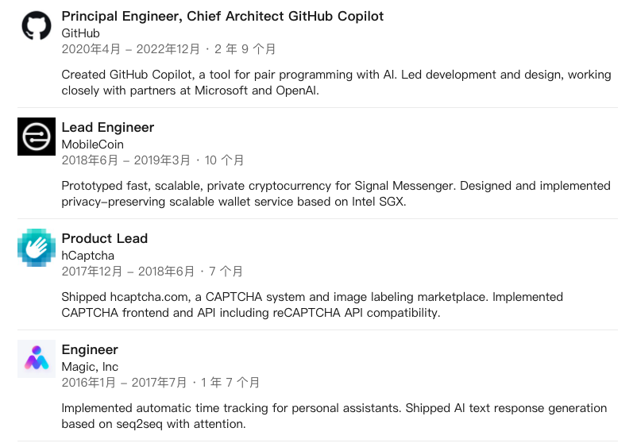This screenshot has width=637, height=447.
Task: Open the hCaptcha company name link
Action: (x=87, y=256)
